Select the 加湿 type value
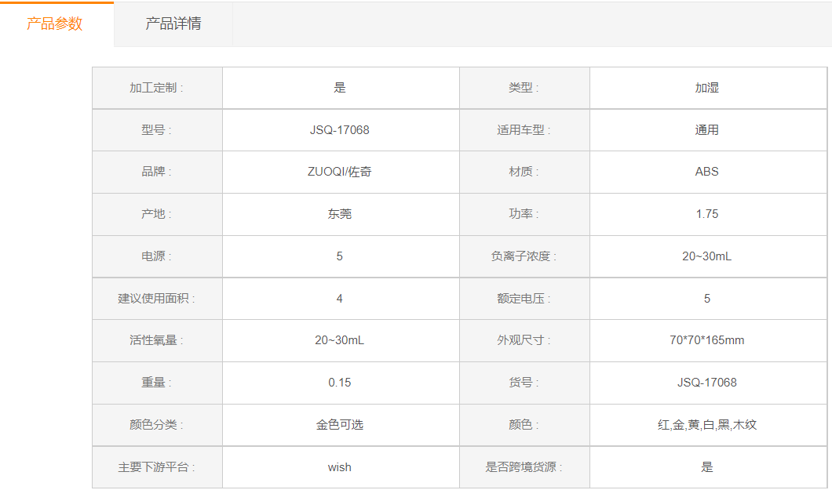The image size is (832, 490). click(708, 88)
